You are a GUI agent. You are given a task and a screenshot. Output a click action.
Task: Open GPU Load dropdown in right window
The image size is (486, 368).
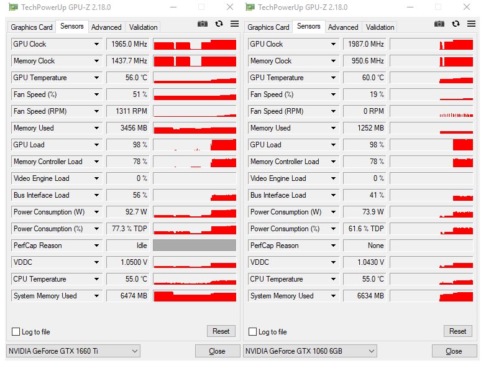coord(333,145)
